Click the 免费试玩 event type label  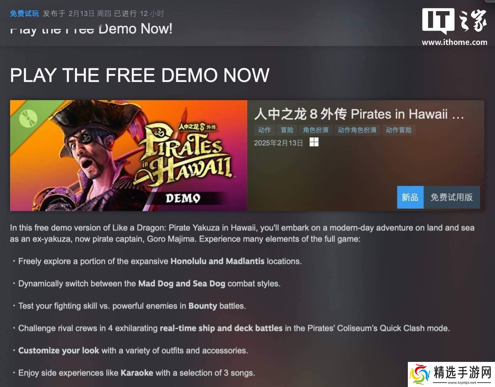click(24, 14)
